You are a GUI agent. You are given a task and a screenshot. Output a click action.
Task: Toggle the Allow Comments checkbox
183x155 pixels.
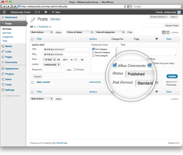115,65
